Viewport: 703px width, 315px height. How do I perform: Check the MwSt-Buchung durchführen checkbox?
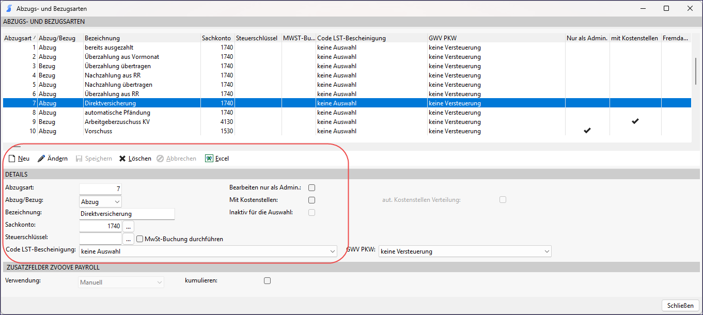pos(140,239)
